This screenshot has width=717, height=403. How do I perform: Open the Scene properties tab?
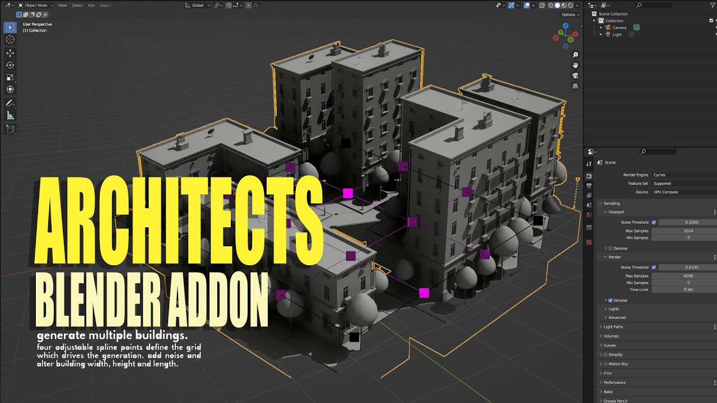[589, 205]
